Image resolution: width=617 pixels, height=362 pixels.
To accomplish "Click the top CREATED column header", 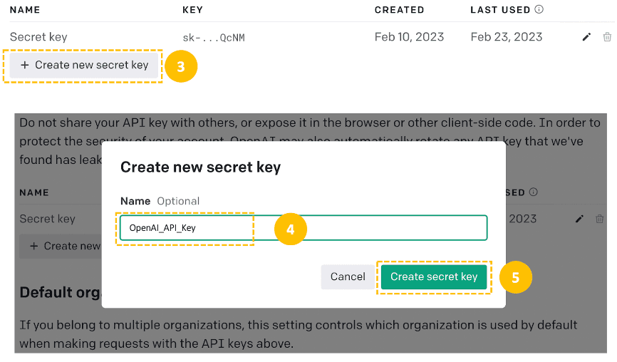I will pos(399,10).
